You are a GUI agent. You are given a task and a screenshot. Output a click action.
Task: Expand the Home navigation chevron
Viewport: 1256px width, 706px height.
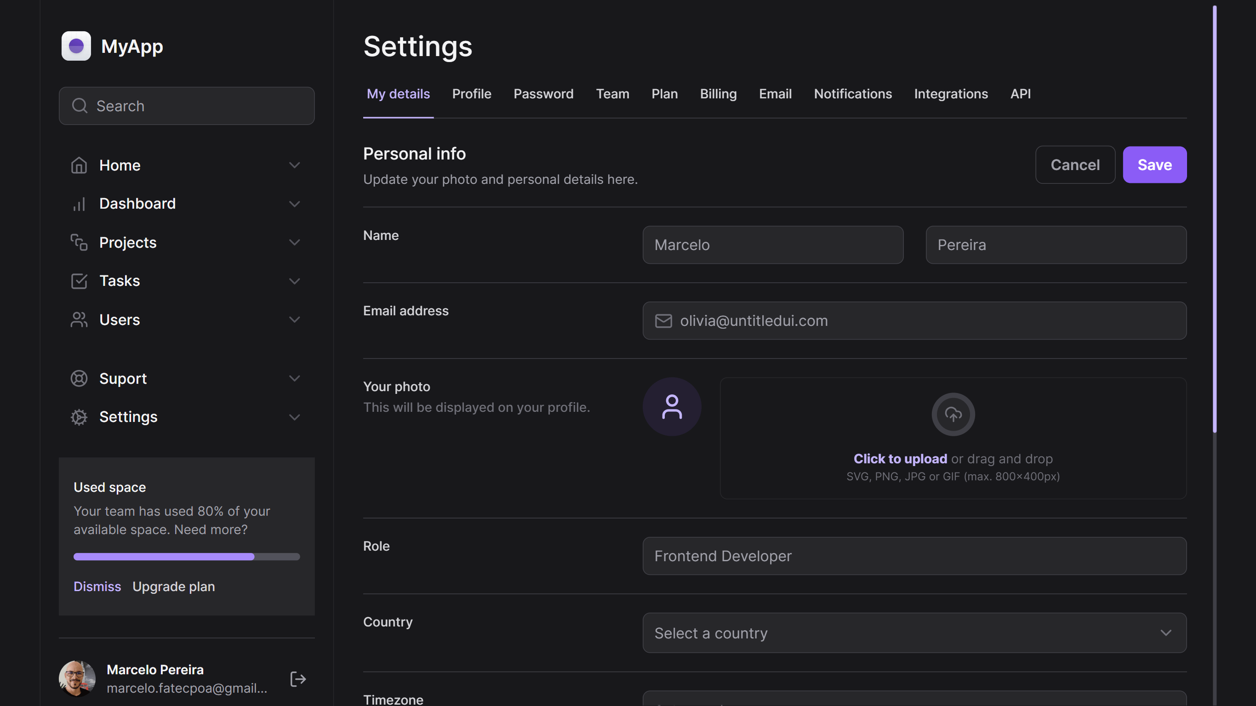pyautogui.click(x=295, y=165)
